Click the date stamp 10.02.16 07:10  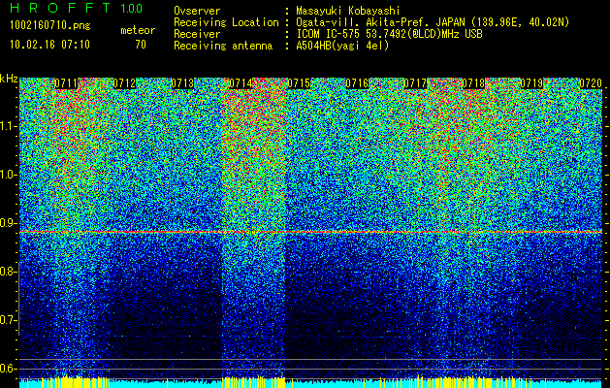[x=49, y=45]
